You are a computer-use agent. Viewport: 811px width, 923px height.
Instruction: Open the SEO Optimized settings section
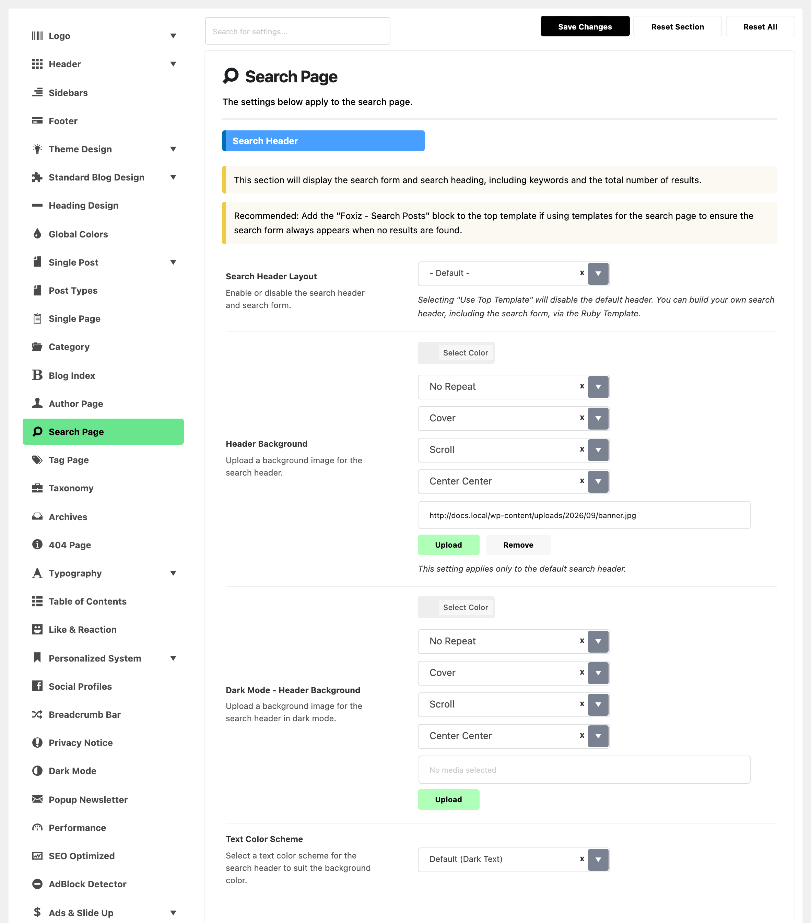tap(103, 856)
